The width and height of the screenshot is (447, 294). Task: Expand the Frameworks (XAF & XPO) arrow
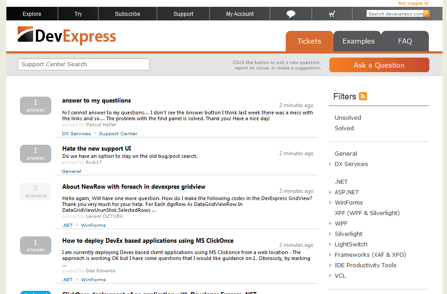(330, 255)
